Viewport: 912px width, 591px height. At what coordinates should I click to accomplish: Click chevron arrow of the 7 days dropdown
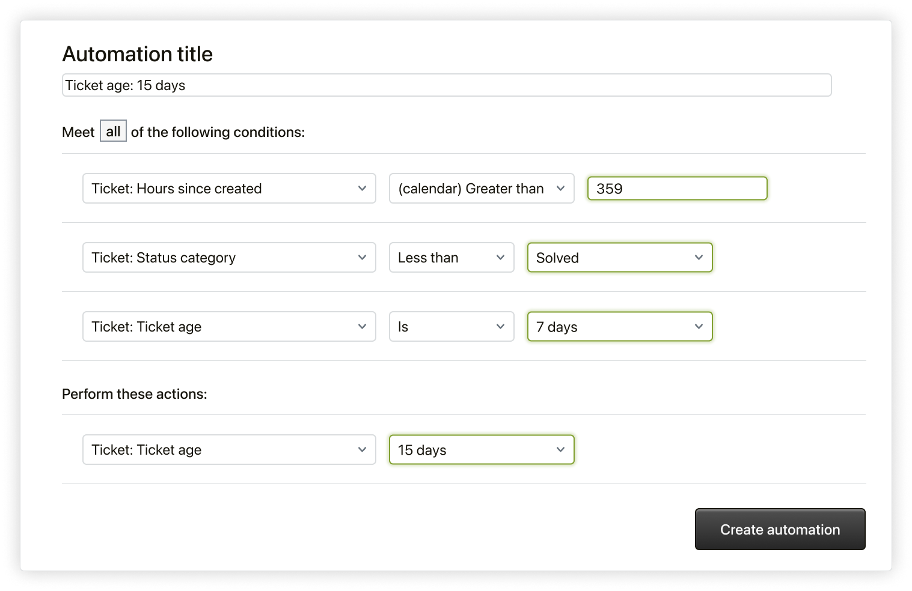click(699, 327)
